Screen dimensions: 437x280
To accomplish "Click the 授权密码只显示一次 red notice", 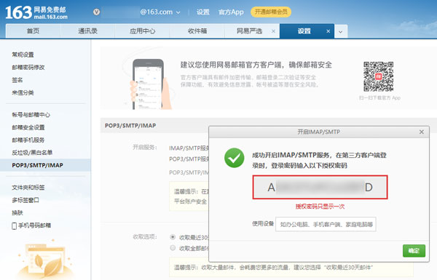I will pos(320,207).
